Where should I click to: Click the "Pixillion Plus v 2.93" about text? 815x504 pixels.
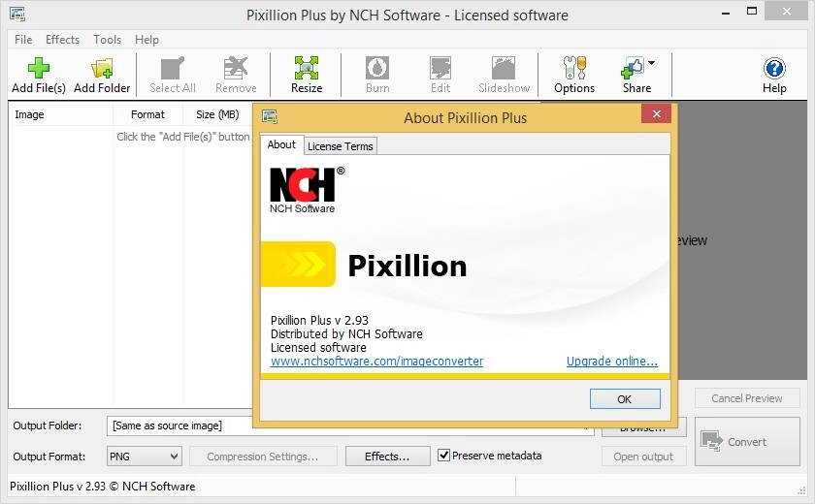pos(319,320)
